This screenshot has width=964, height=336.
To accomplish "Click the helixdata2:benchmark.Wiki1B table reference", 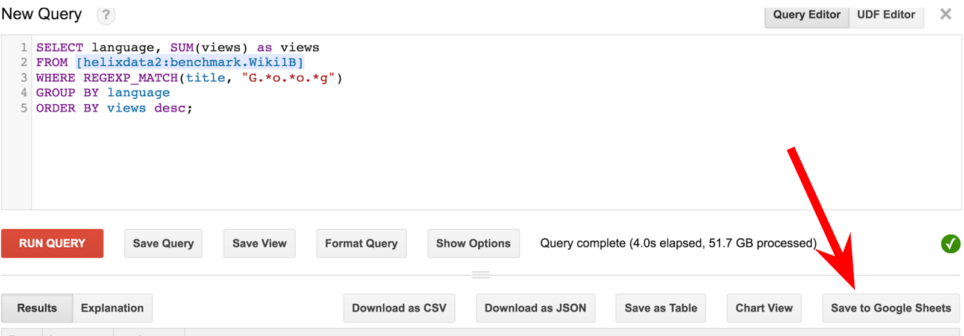I will 190,63.
